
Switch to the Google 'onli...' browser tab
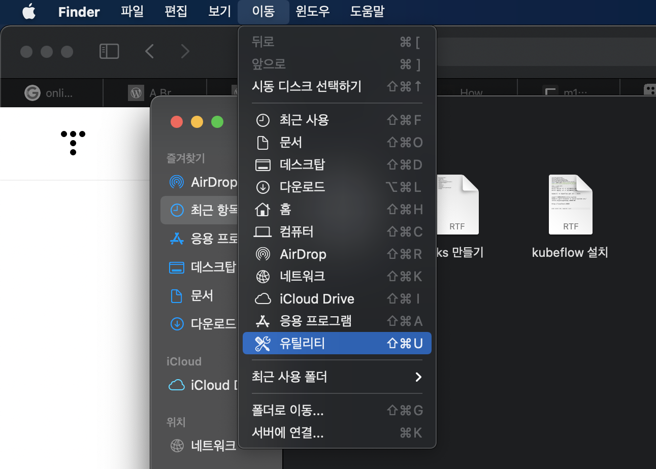[51, 93]
